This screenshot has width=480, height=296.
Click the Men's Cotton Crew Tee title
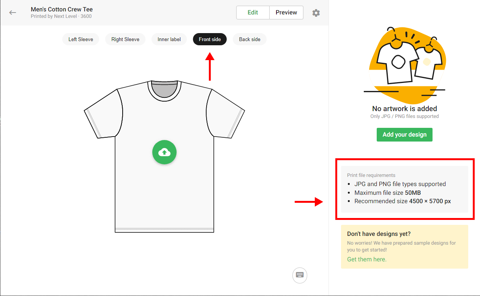point(62,9)
